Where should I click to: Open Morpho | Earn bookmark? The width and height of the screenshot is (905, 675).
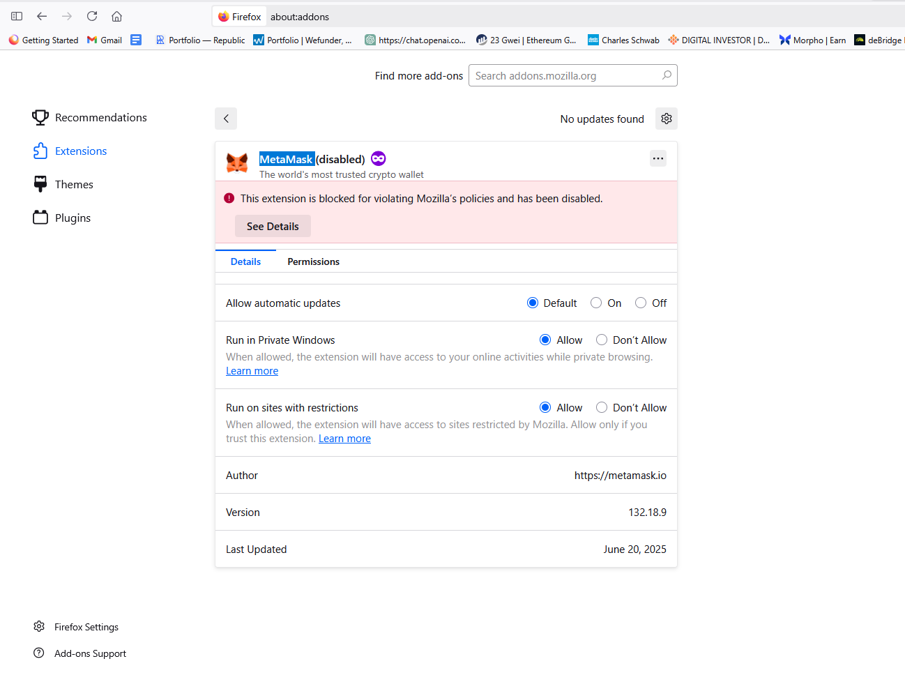pyautogui.click(x=813, y=40)
